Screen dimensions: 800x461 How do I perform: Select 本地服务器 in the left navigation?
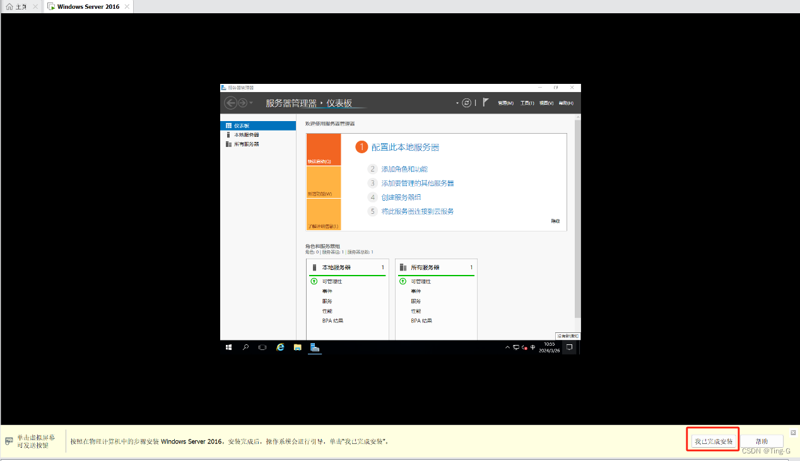click(x=258, y=135)
